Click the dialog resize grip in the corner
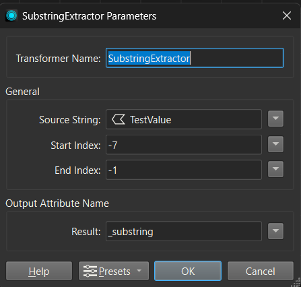 (297, 283)
